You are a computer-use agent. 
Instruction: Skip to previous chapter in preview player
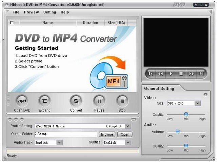[x=151, y=74]
